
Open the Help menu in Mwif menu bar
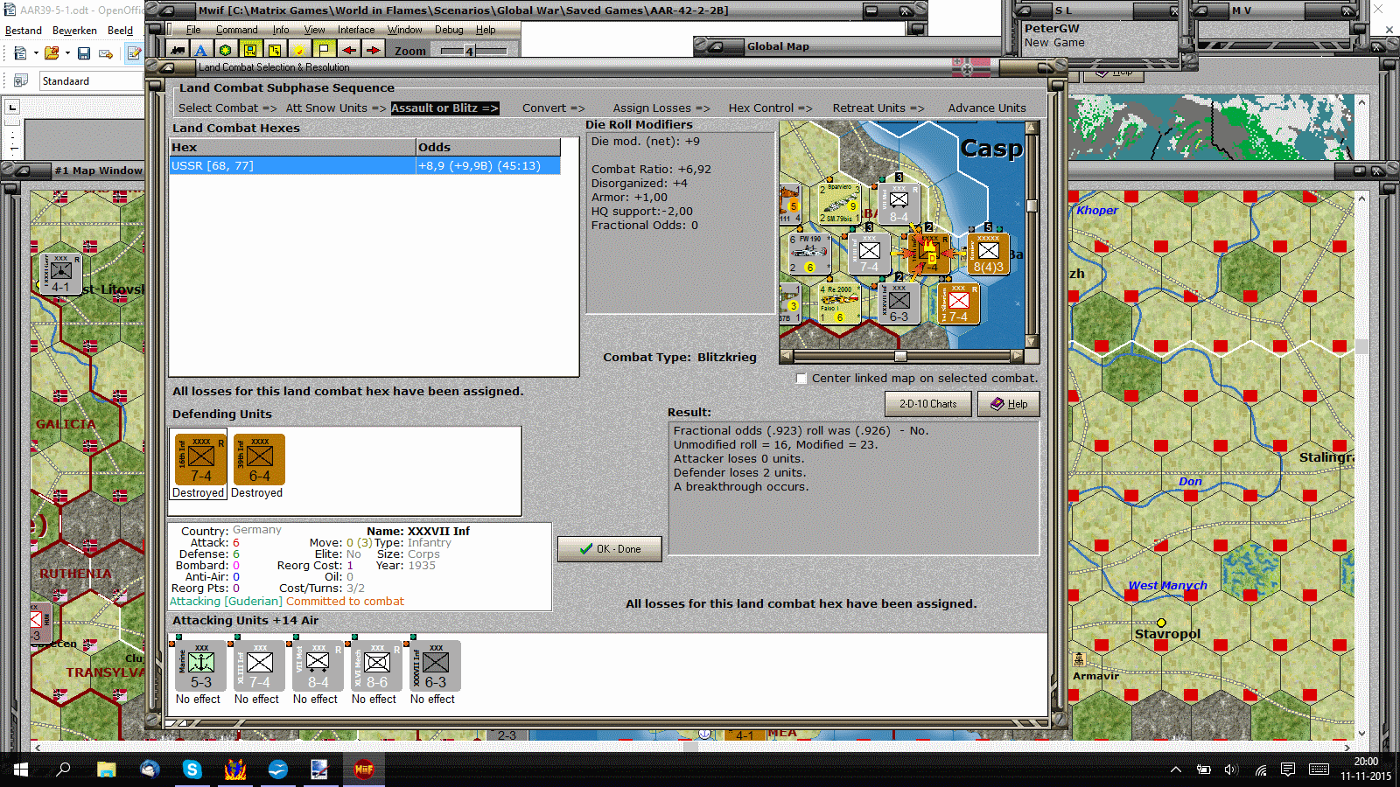pyautogui.click(x=486, y=30)
